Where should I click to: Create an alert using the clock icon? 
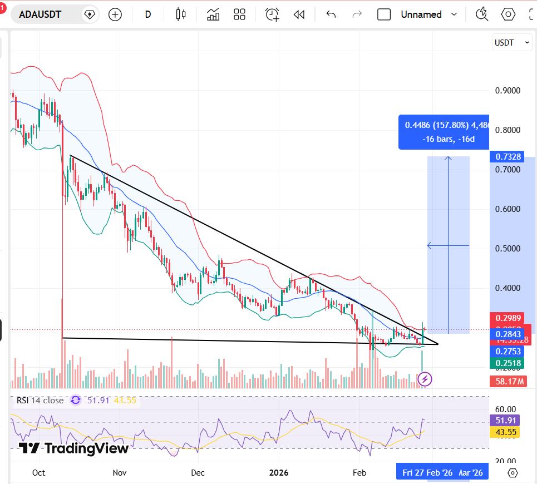point(272,14)
